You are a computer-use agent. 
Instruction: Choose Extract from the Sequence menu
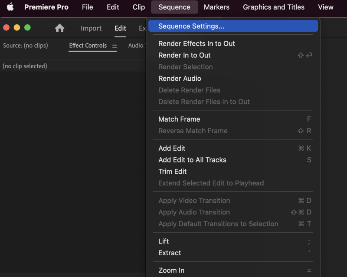233,253
